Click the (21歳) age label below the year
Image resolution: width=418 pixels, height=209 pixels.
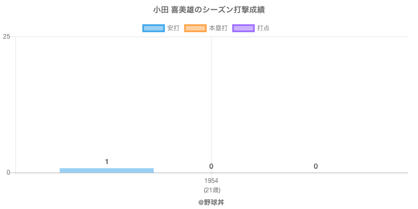pos(212,190)
